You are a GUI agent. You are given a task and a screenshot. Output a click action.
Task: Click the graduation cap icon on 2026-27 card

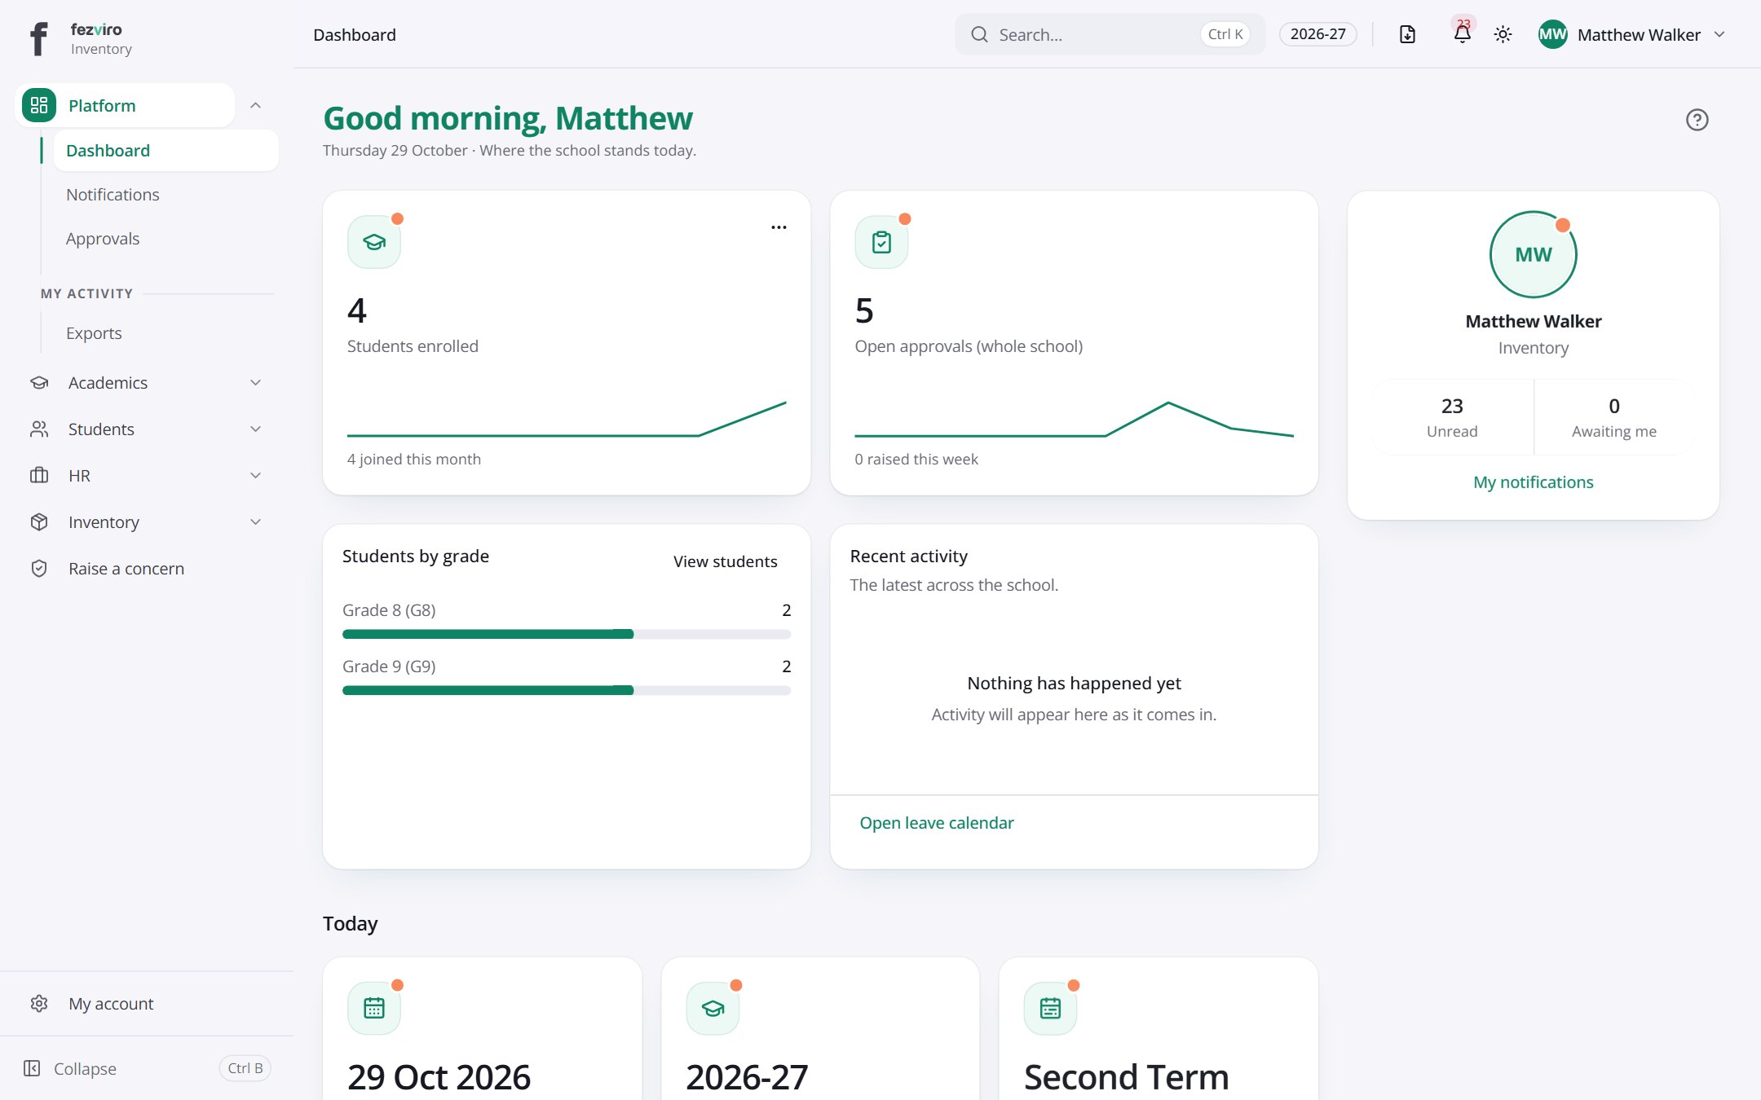click(x=713, y=1009)
